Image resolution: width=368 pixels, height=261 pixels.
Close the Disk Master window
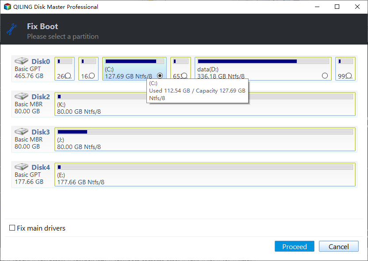point(357,7)
